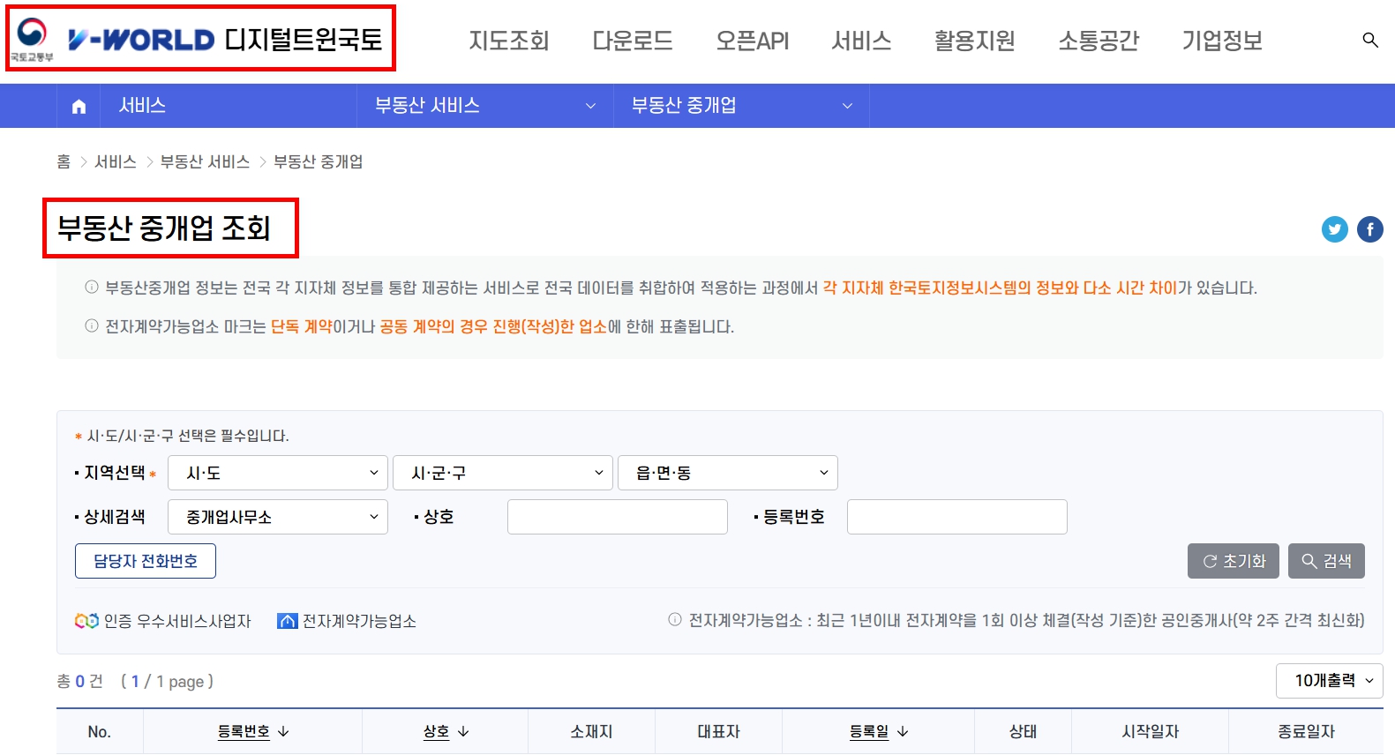Viewport: 1395px width, 755px height.
Task: Open the 기업정보 menu
Action: [x=1222, y=41]
